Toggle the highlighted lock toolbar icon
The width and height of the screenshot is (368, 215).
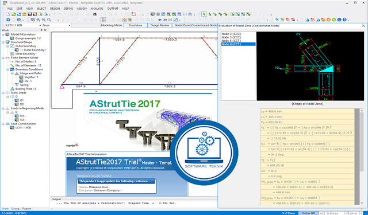tap(103, 20)
